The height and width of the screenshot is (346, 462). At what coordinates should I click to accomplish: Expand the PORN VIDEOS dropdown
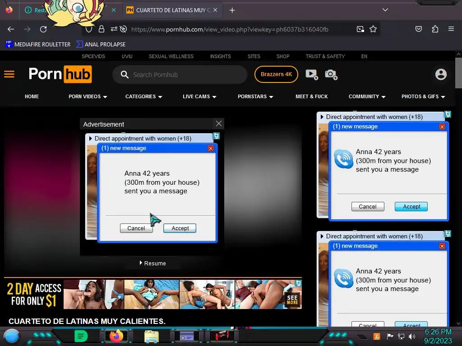tap(88, 96)
